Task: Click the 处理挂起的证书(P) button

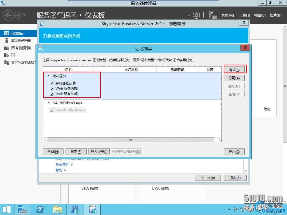Action: click(x=126, y=151)
